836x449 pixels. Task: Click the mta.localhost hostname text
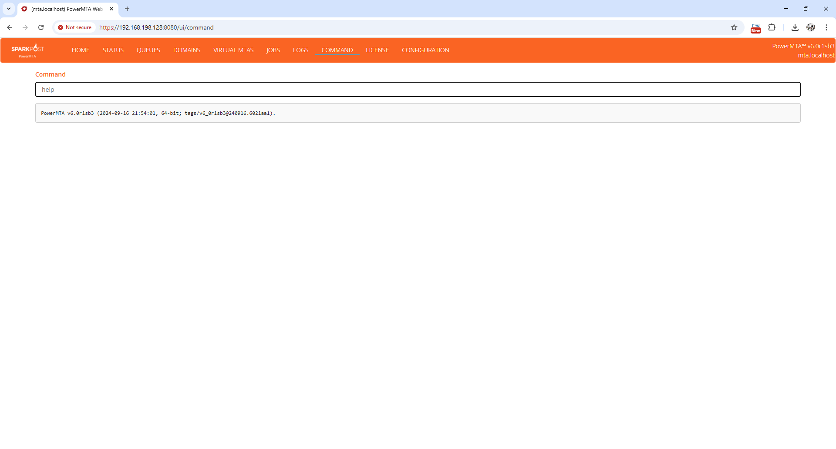(816, 55)
